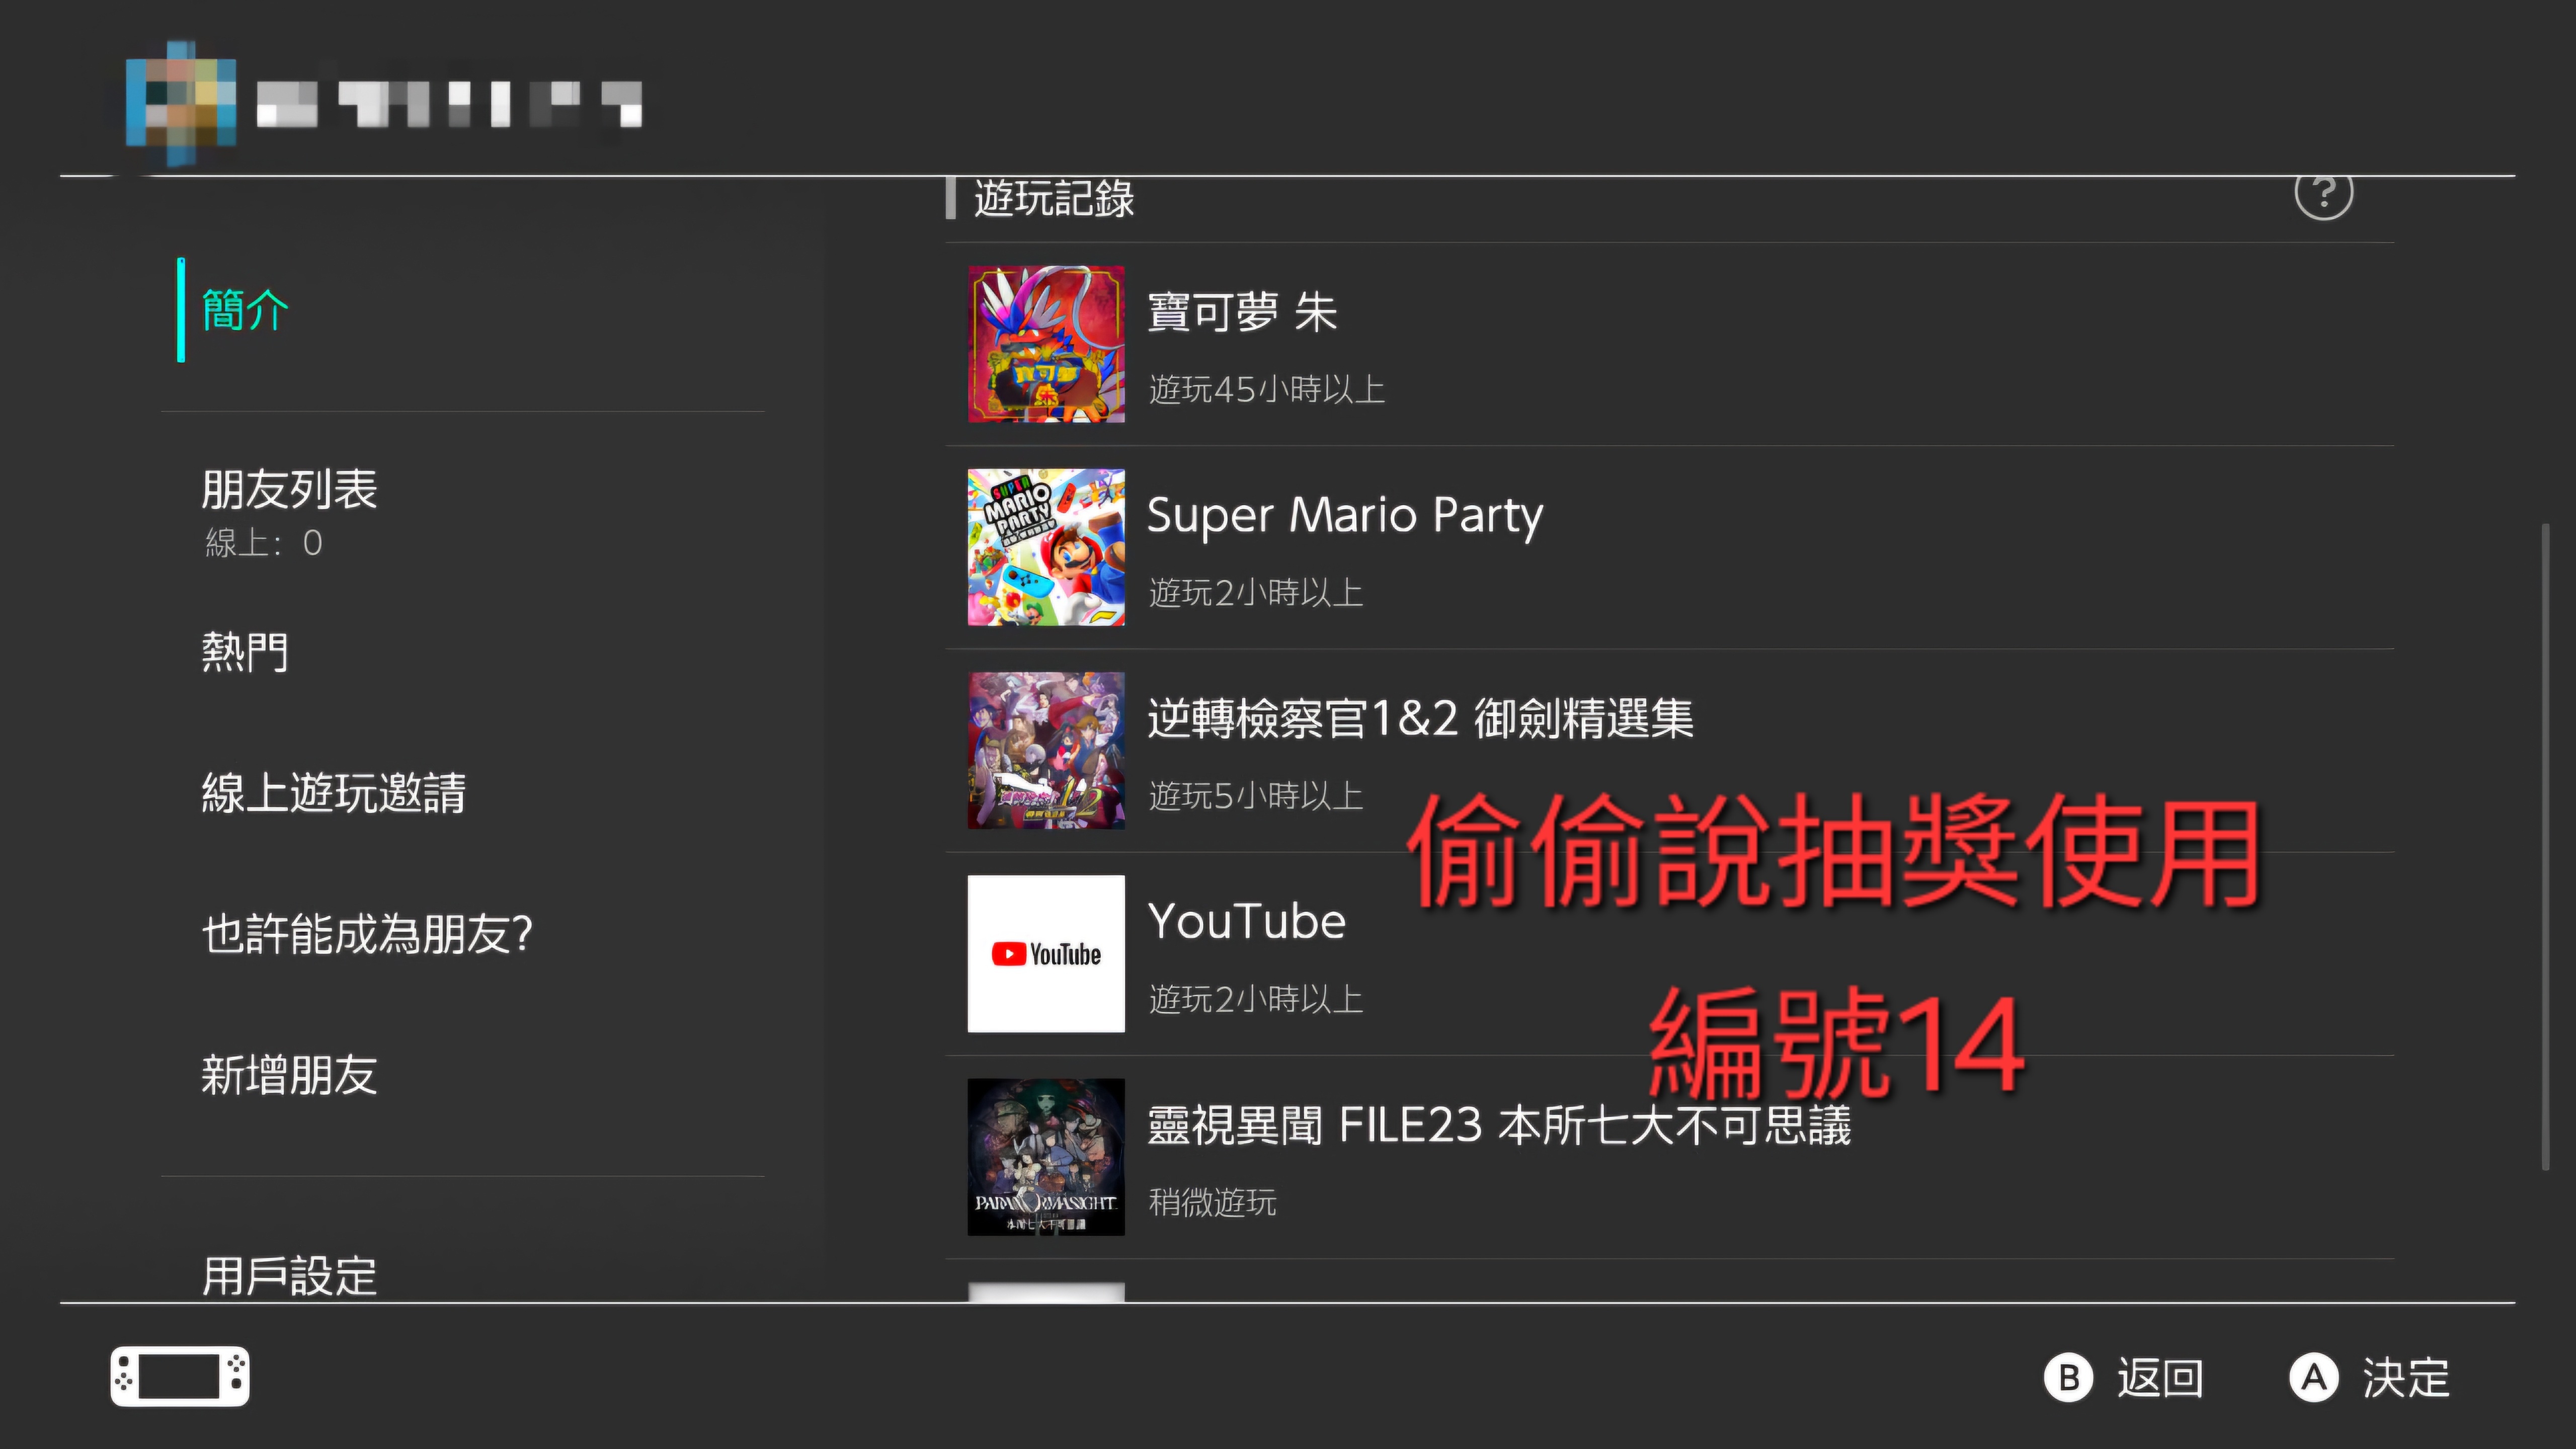Image resolution: width=2576 pixels, height=1449 pixels.
Task: Click the play record list scrollbar
Action: pos(2545,846)
